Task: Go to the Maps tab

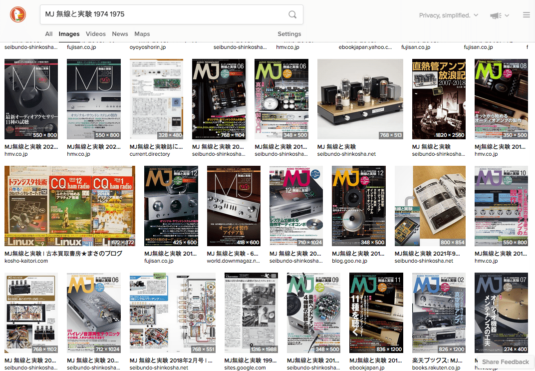Action: (x=142, y=34)
